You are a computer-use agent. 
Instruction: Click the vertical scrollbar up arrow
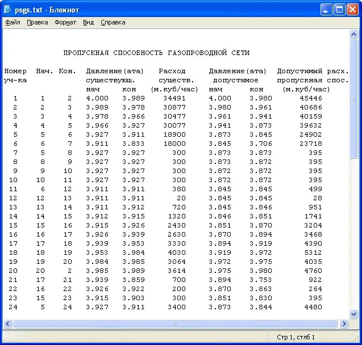(x=353, y=35)
